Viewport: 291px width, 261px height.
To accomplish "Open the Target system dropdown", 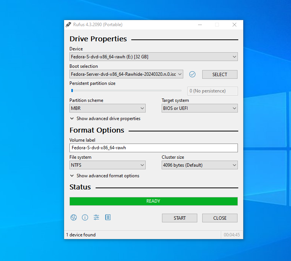I will pyautogui.click(x=200, y=108).
